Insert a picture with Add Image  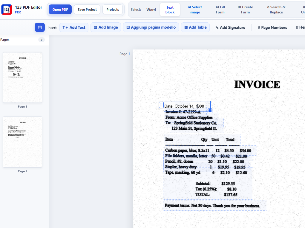point(106,27)
